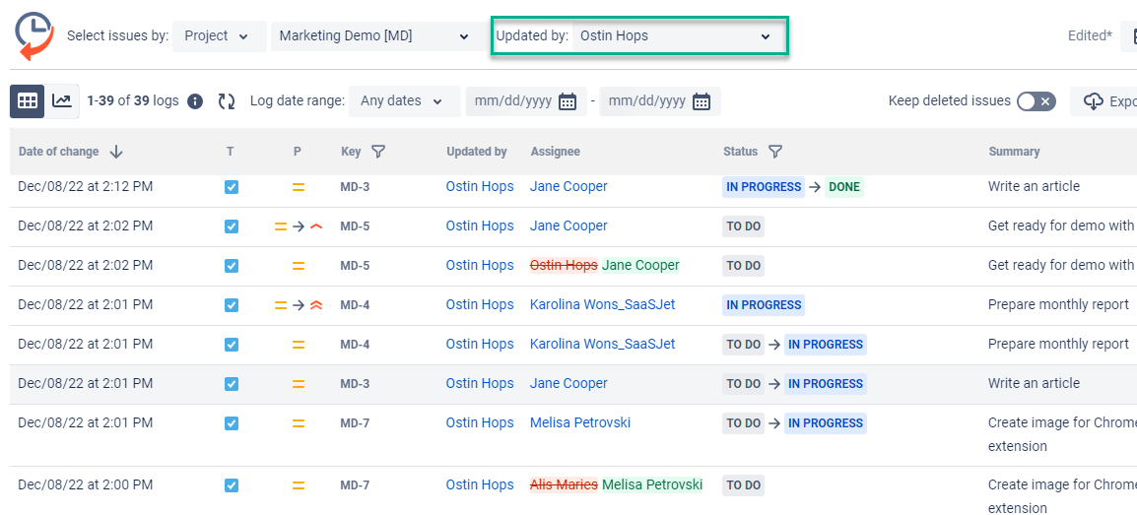Viewport: 1137px width, 515px height.
Task: Click Assignee column header
Action: click(556, 152)
